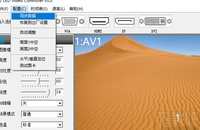200x130 pixels.
Task: Click the contrast value field showing 58
Action: click(x=60, y=71)
